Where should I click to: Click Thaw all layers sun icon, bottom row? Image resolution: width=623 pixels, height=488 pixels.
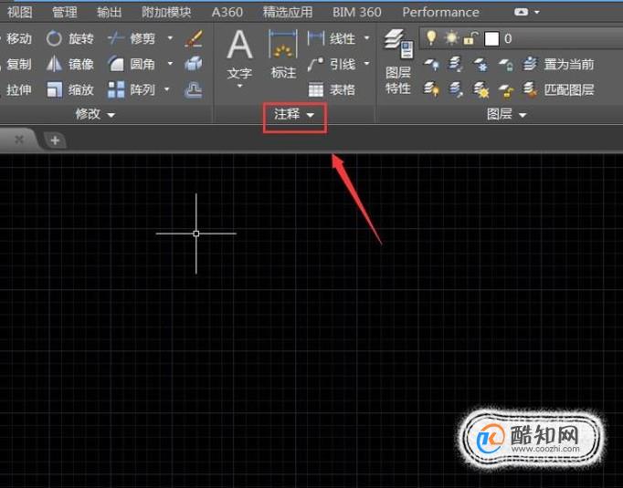[x=480, y=90]
